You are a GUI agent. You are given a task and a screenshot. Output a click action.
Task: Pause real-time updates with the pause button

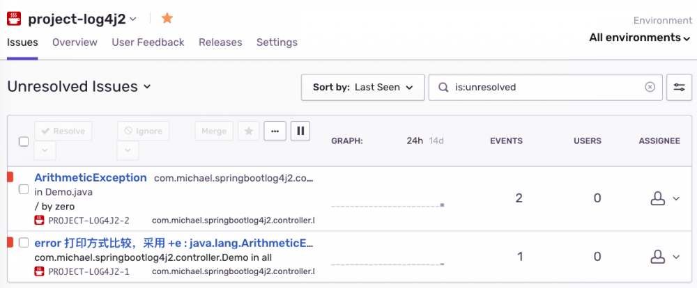tap(300, 131)
